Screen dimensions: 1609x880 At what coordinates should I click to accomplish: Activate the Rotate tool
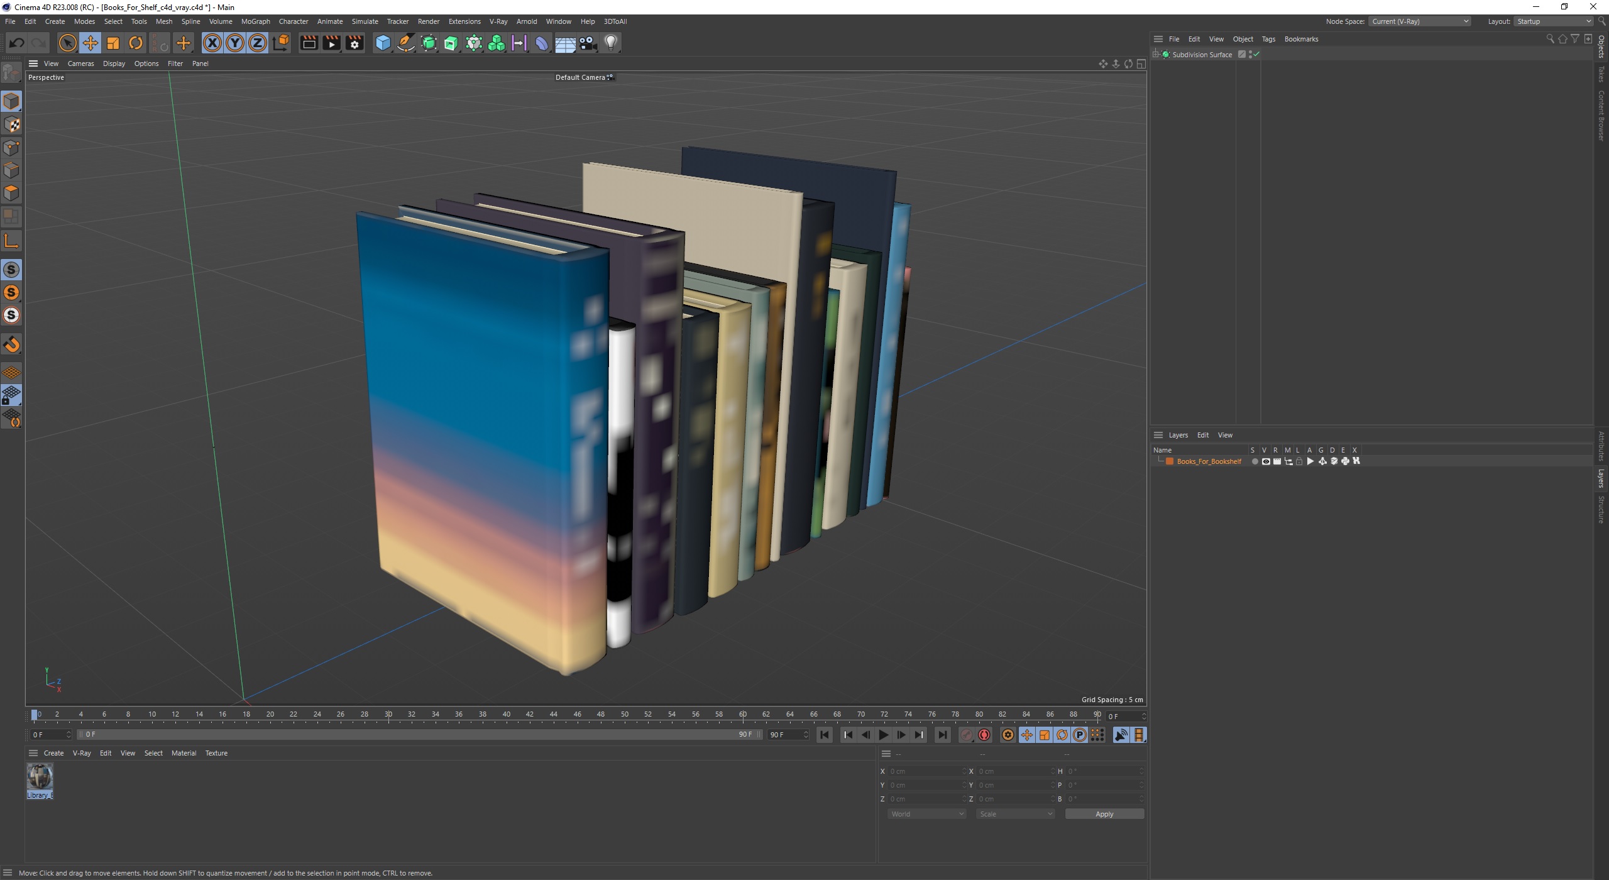click(x=136, y=43)
